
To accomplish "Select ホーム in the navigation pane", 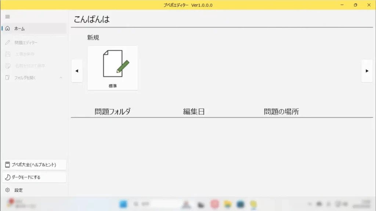I will (x=19, y=29).
